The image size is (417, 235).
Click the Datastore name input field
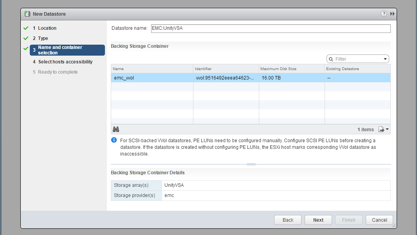click(270, 29)
